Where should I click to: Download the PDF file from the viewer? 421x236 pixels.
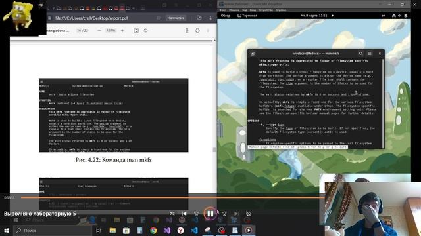tap(187, 31)
